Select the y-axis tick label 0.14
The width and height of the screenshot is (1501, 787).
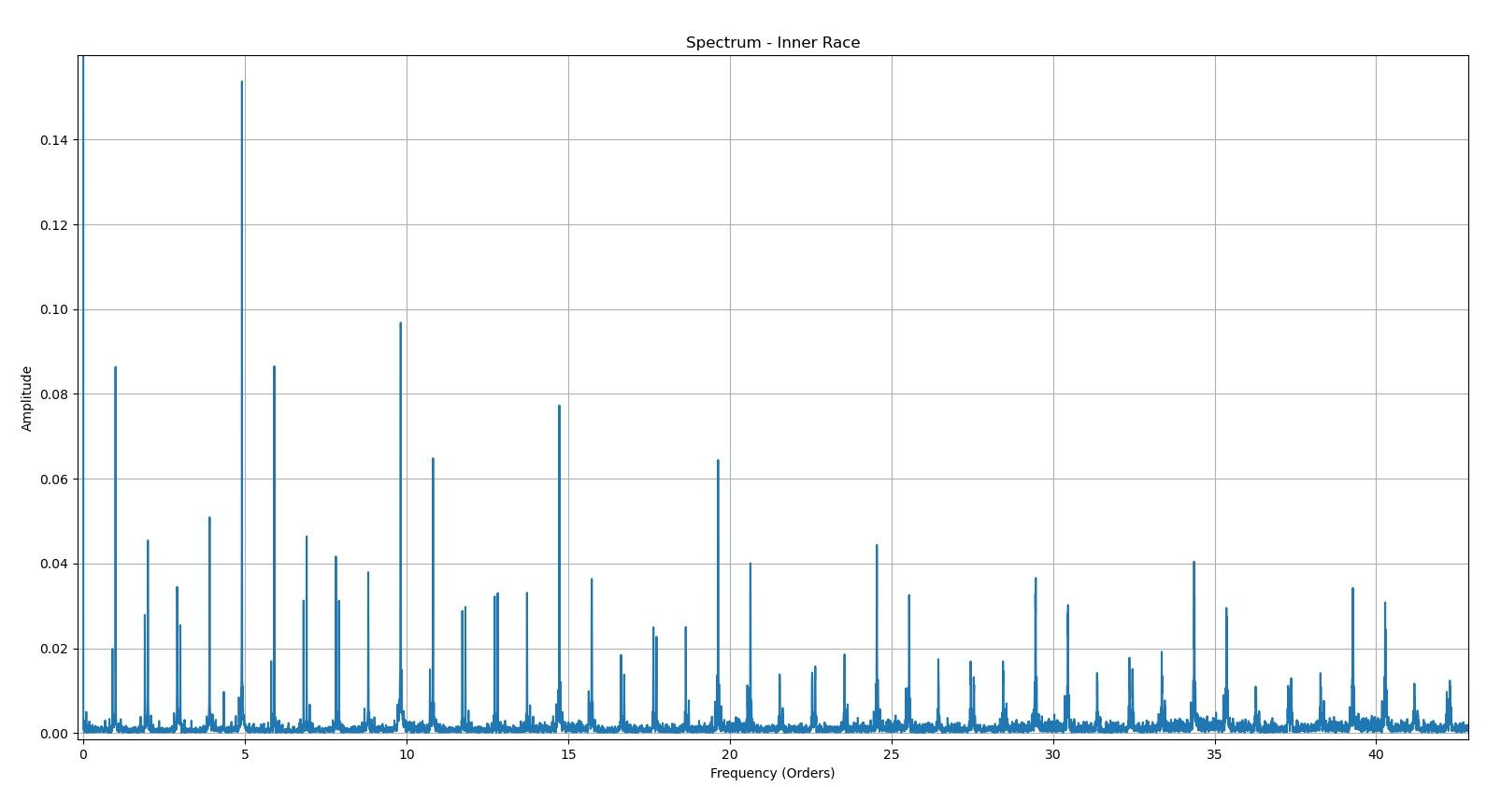tap(52, 140)
